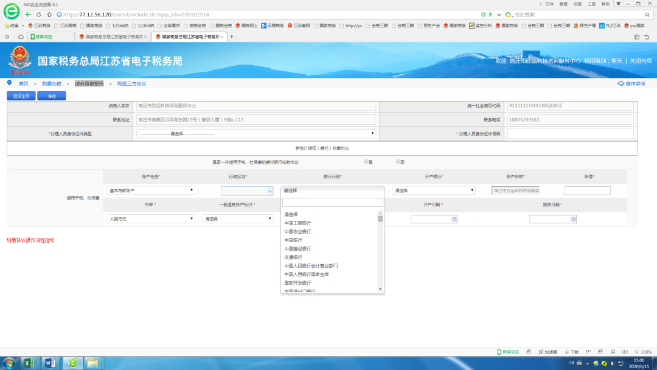The width and height of the screenshot is (657, 370).
Task: Click the 关闭当页 link
Action: [x=641, y=61]
